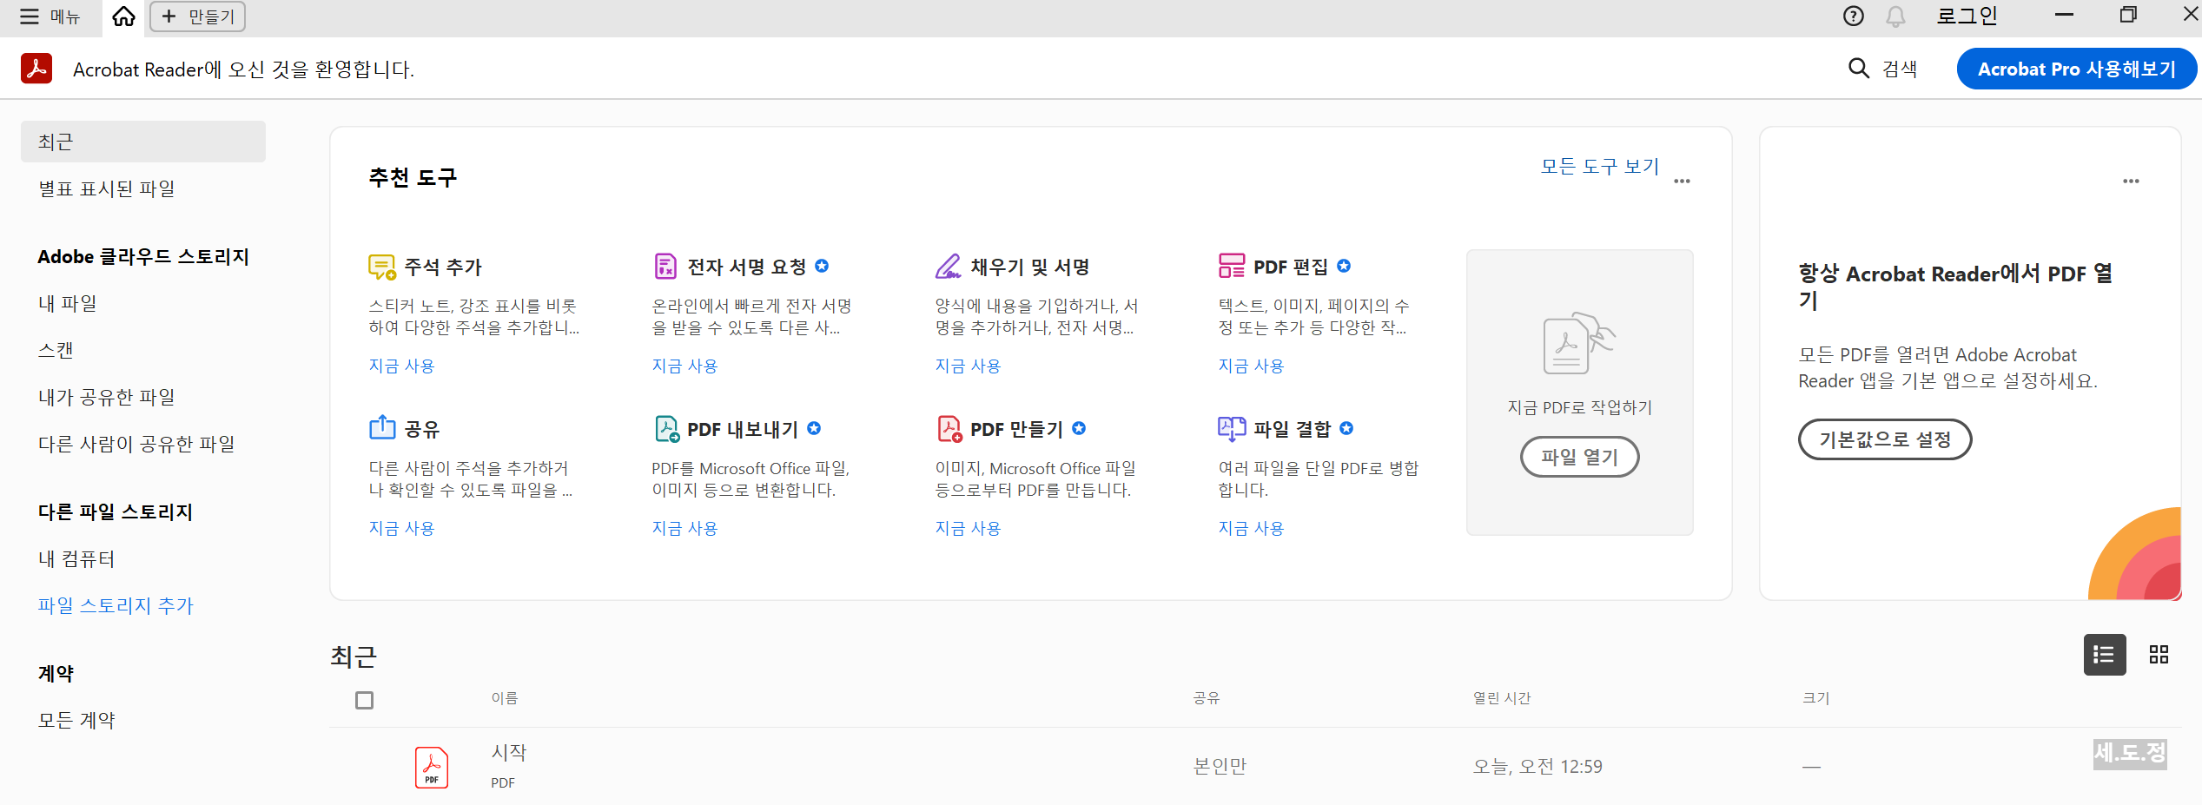Open search via the magnifier icon

point(1858,69)
